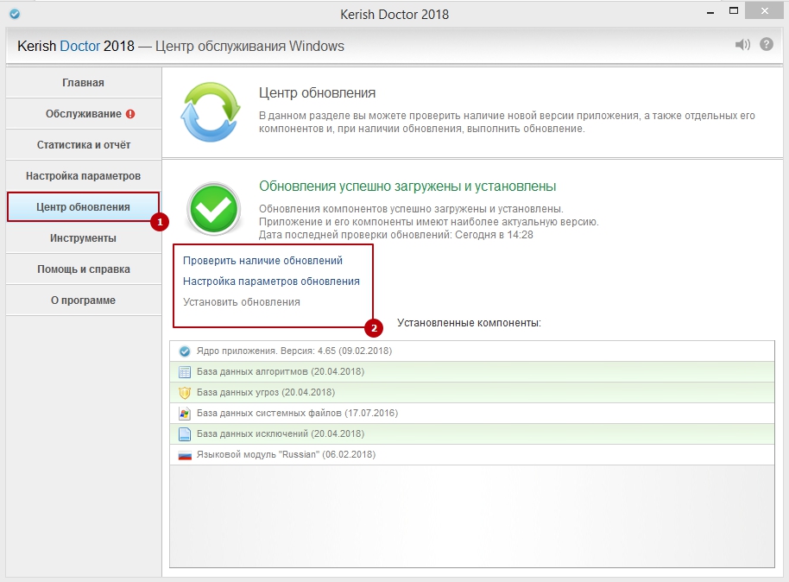The width and height of the screenshot is (789, 582).
Task: Click the system files database Windows icon
Action: [x=185, y=414]
